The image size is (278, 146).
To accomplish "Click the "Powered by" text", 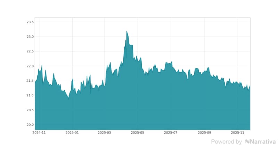I will (x=226, y=142).
